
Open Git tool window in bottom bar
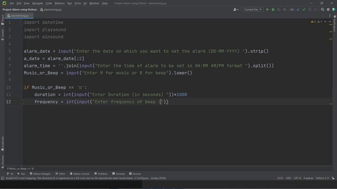point(10,174)
